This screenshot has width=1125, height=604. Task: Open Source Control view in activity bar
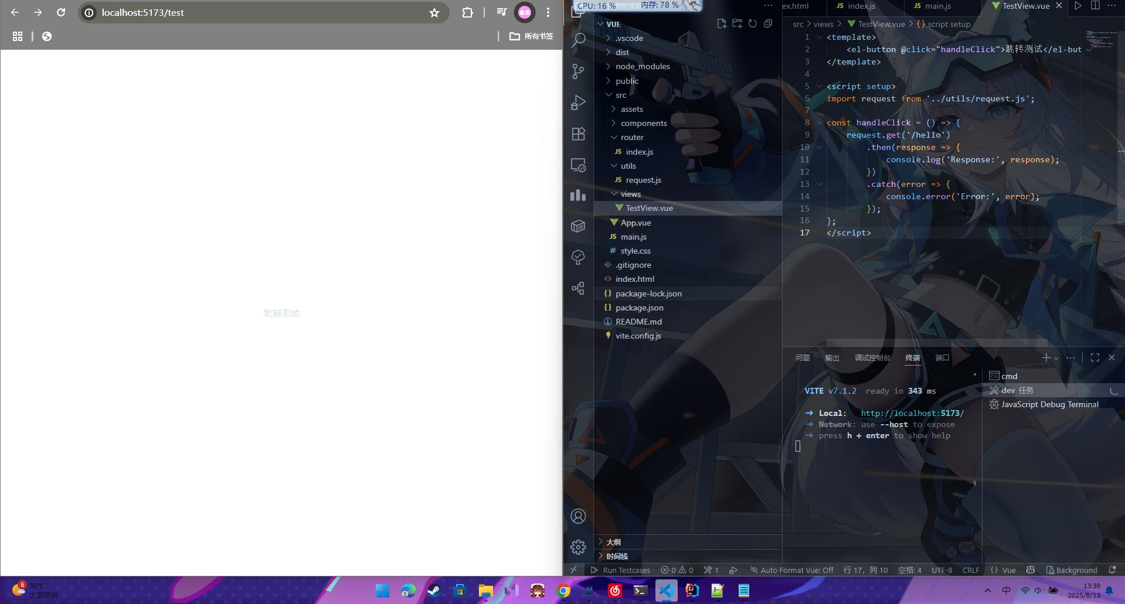pyautogui.click(x=579, y=71)
